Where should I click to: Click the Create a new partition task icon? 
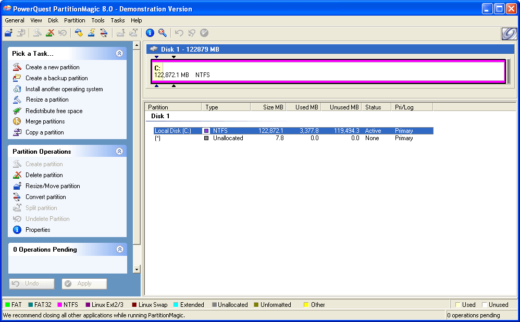pos(17,67)
